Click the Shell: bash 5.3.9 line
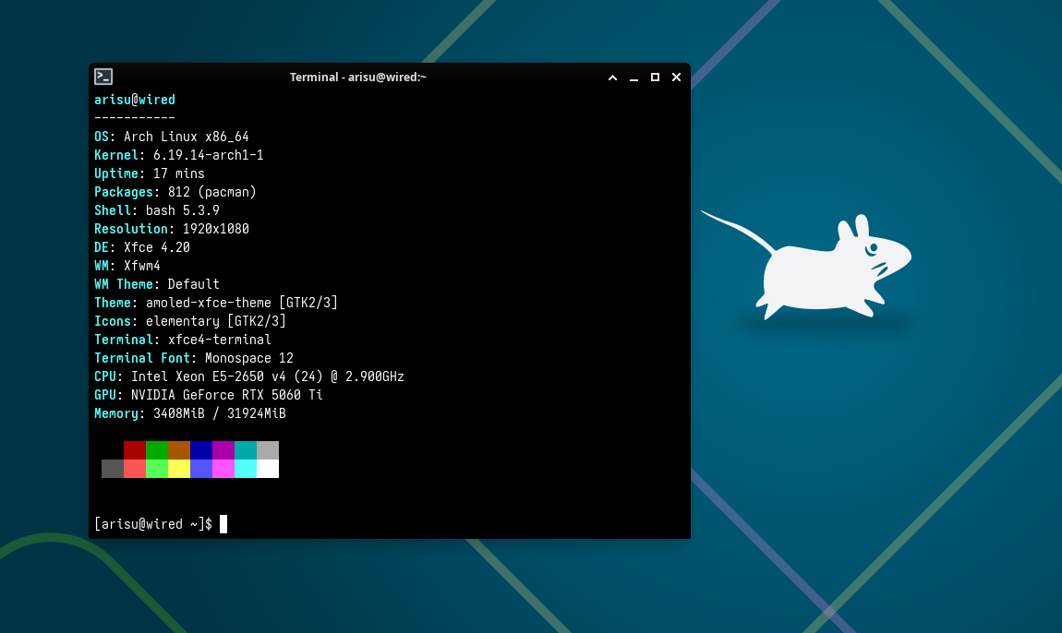Image resolution: width=1062 pixels, height=633 pixels. [x=156, y=210]
